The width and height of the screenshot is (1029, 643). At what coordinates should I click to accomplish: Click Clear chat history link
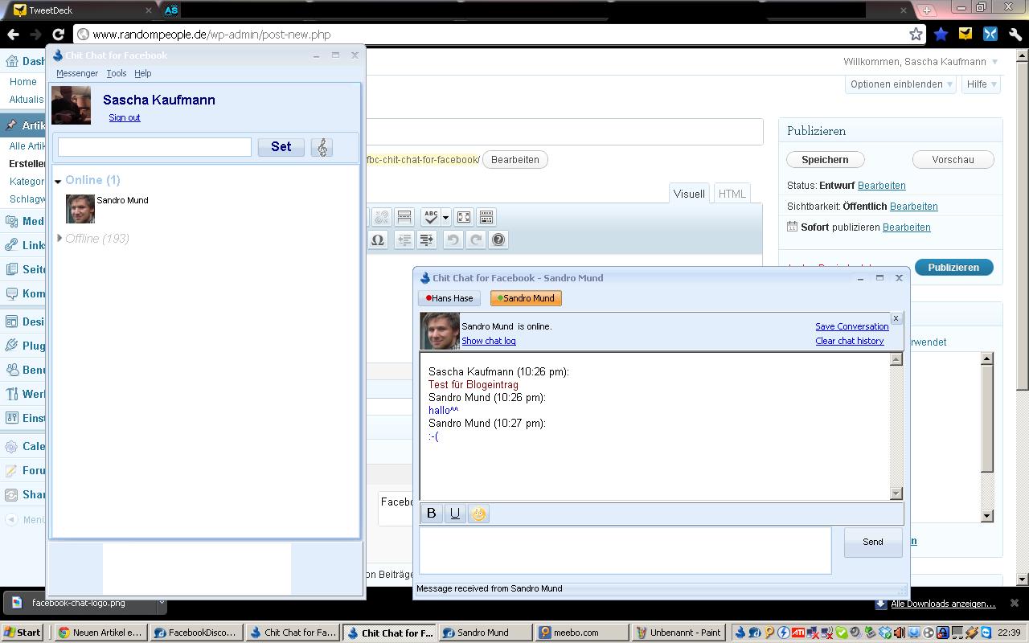849,341
